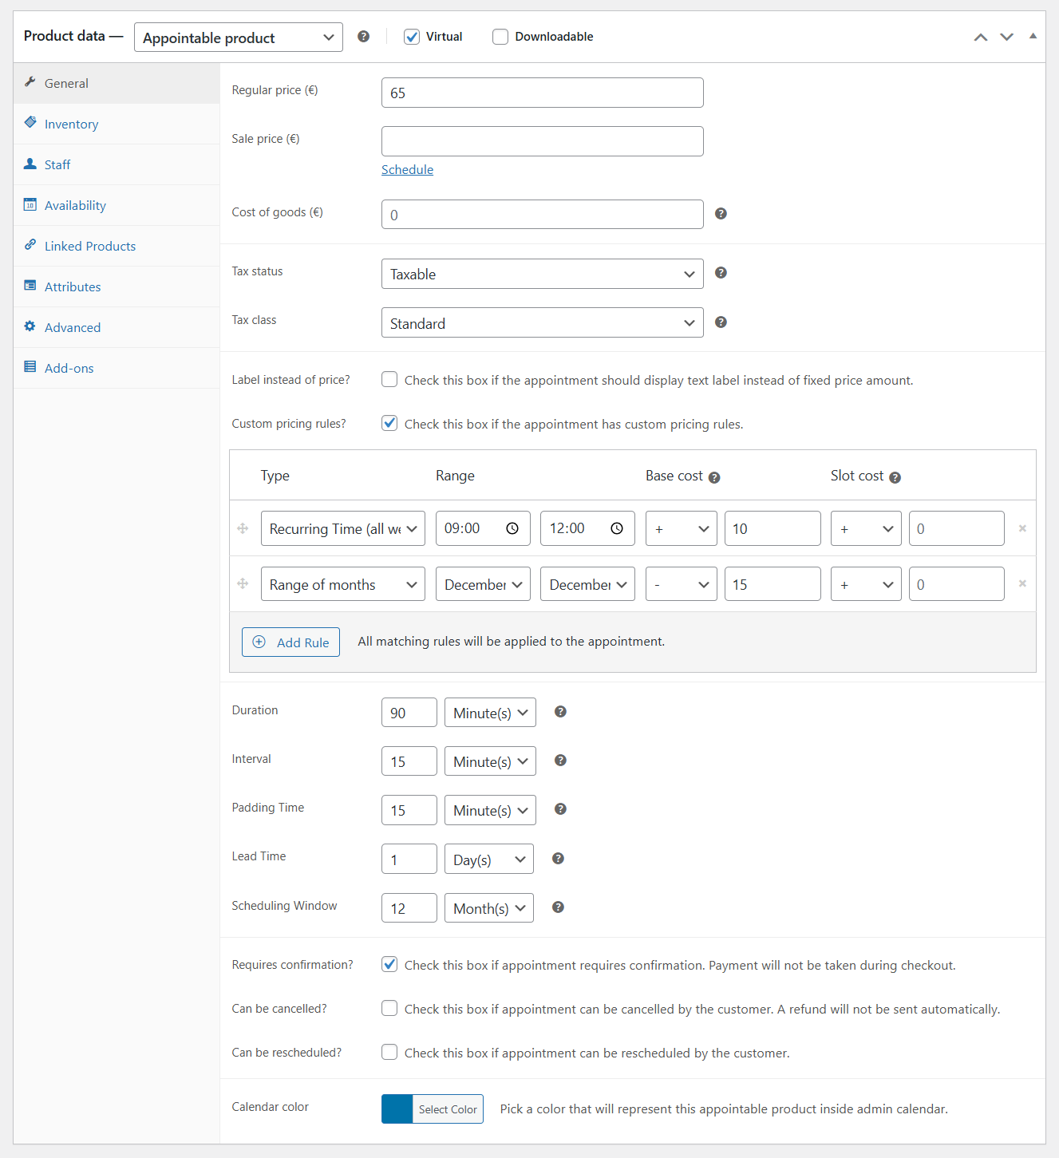Enable the Downloadable checkbox
This screenshot has height=1158, width=1059.
(x=500, y=36)
